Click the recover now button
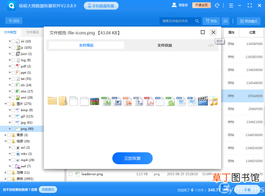The image size is (265, 196). tap(132, 158)
